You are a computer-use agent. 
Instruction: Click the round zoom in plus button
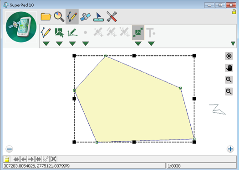pyautogui.click(x=230, y=149)
